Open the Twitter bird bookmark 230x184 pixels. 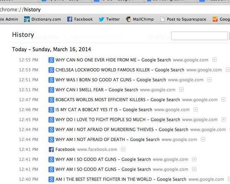click(101, 19)
